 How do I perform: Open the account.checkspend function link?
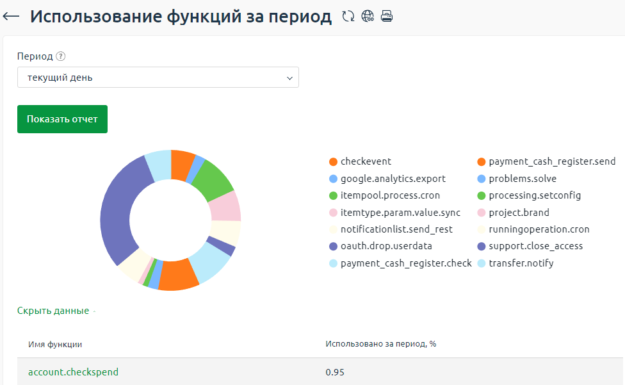click(x=73, y=372)
